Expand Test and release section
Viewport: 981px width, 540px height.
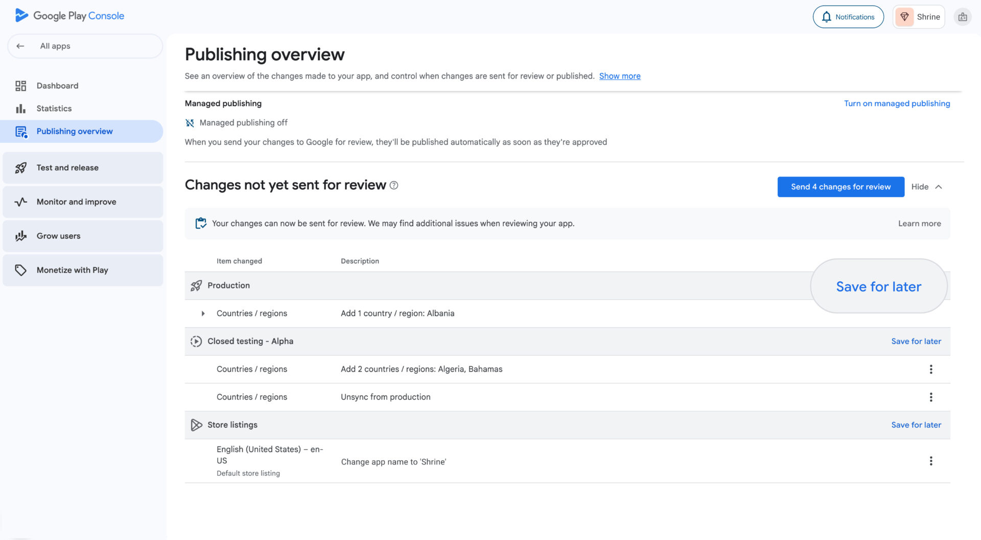pos(83,167)
